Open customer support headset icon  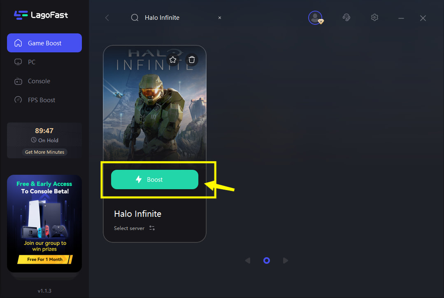point(346,18)
